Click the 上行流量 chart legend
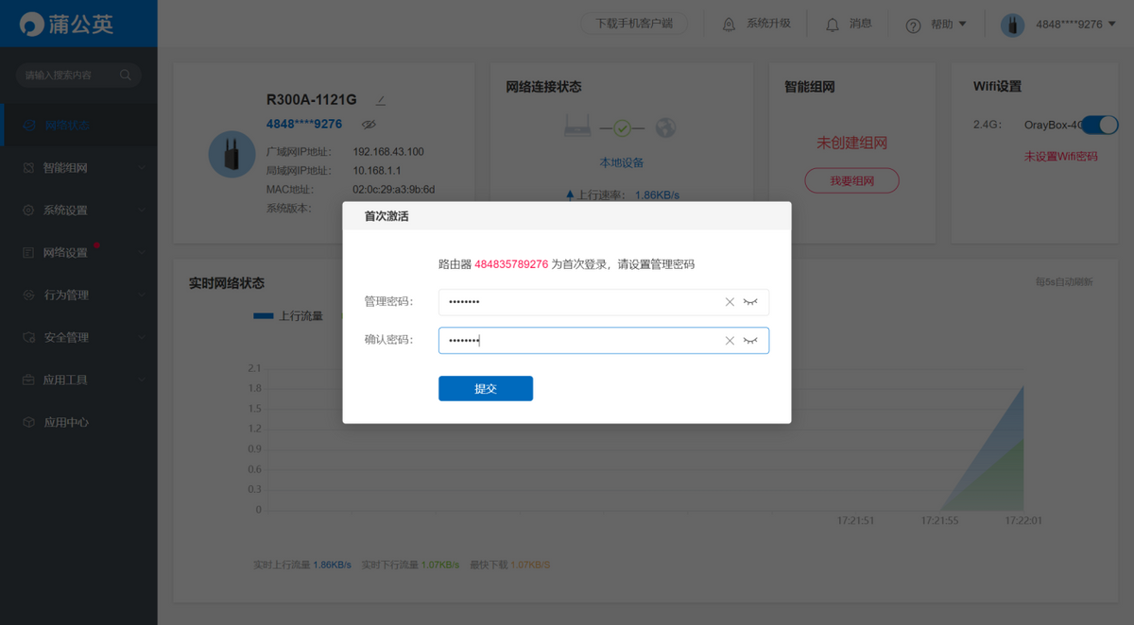The height and width of the screenshot is (625, 1134). [288, 316]
